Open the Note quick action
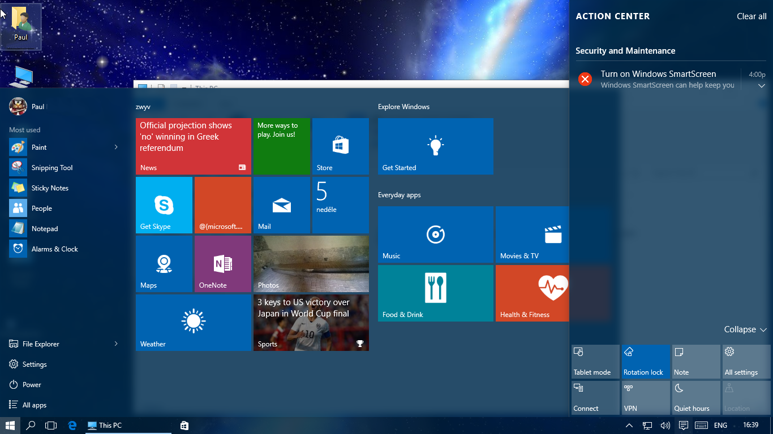This screenshot has height=434, width=773. 696,362
